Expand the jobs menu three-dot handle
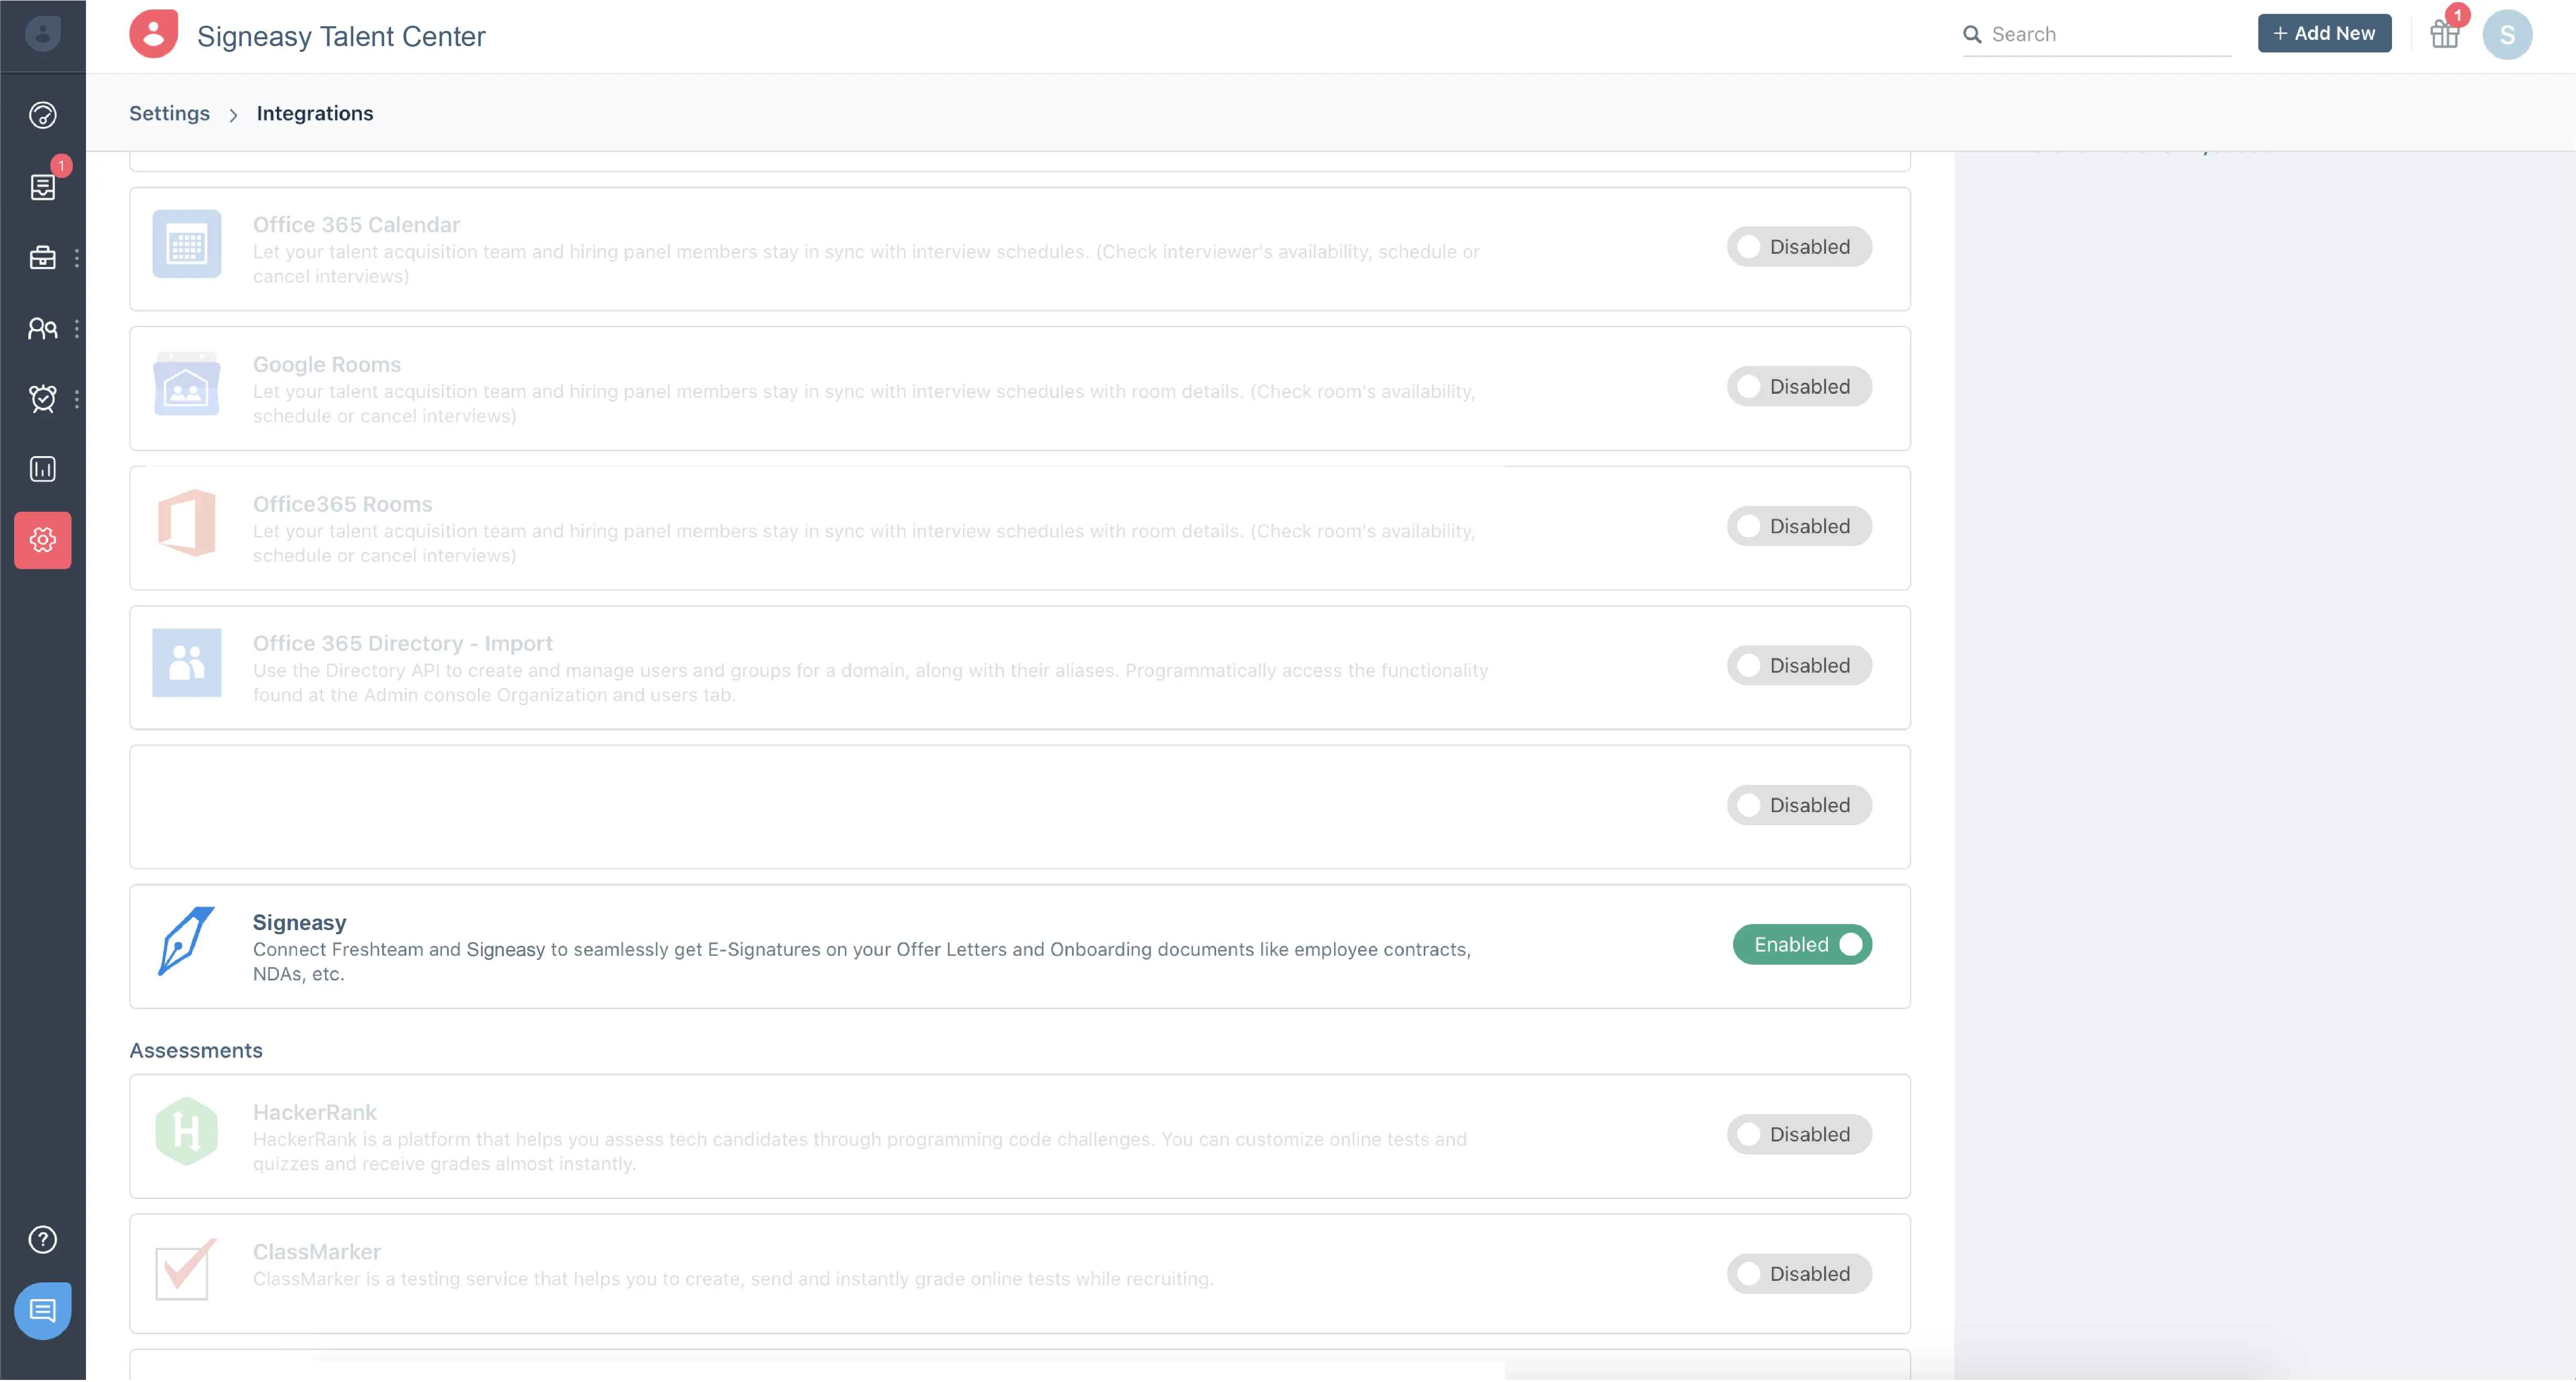The width and height of the screenshot is (2576, 1382). (x=77, y=258)
